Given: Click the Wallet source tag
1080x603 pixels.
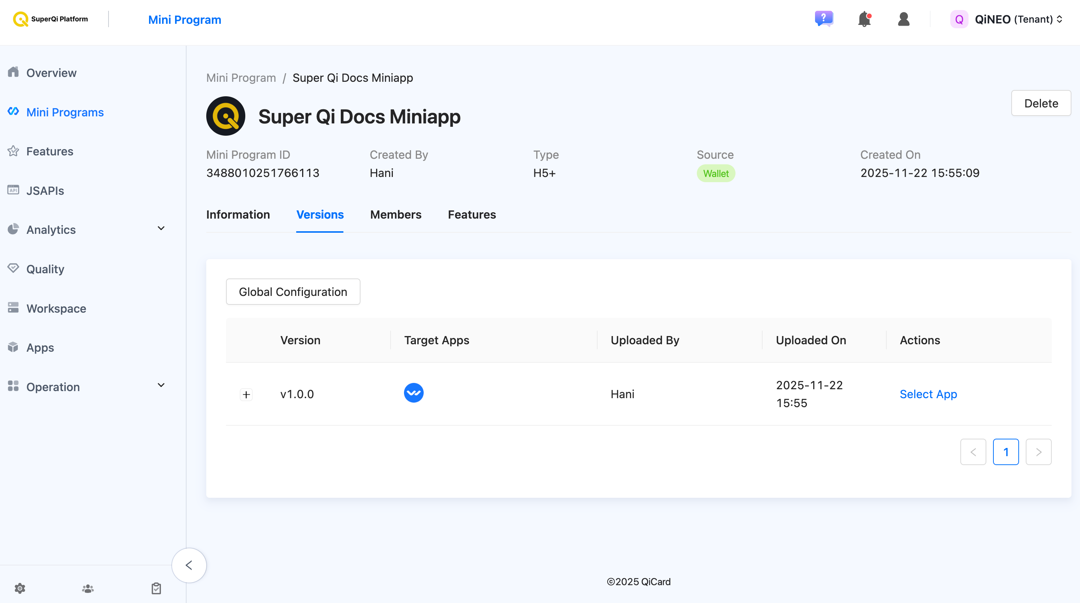Looking at the screenshot, I should (716, 174).
